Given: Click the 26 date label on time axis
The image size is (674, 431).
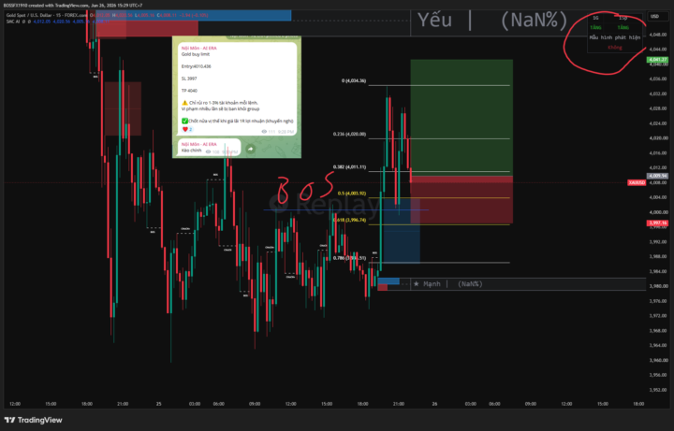Looking at the screenshot, I should [434, 404].
